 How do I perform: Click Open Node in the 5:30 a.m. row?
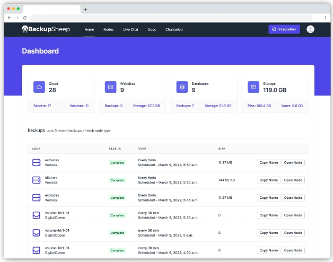pos(293,215)
